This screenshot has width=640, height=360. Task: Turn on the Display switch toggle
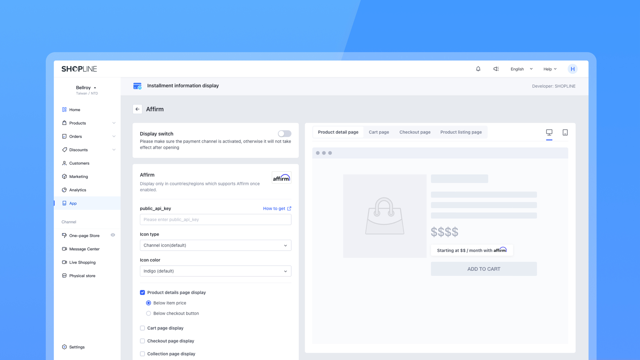[x=284, y=134]
